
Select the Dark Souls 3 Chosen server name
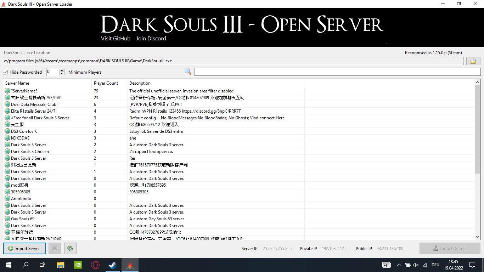click(30, 152)
